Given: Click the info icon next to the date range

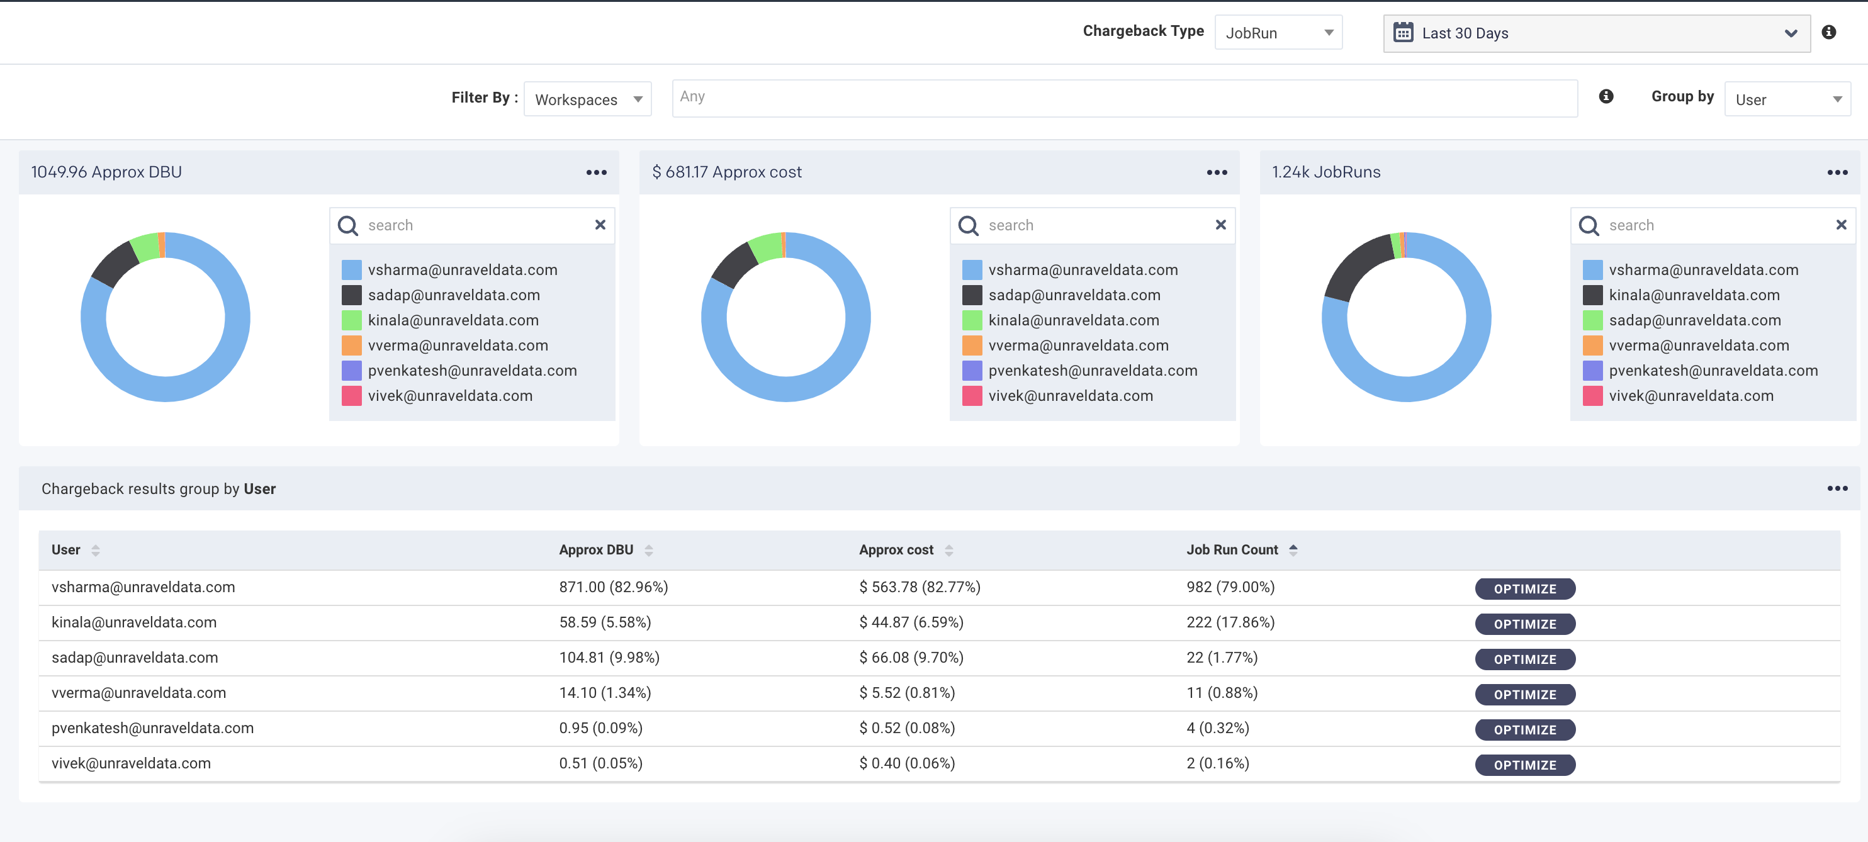Looking at the screenshot, I should tap(1828, 33).
